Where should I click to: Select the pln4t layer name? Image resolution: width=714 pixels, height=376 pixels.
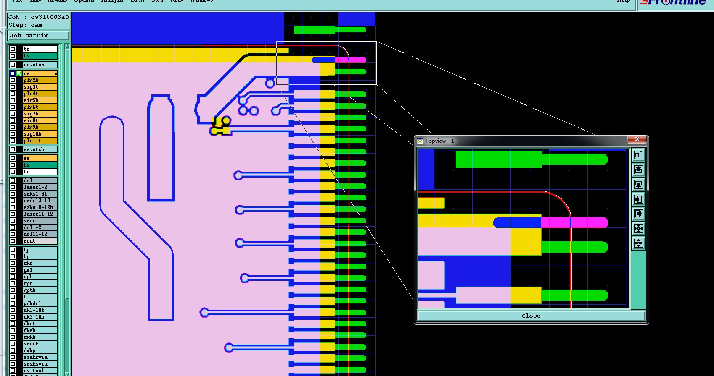point(40,94)
